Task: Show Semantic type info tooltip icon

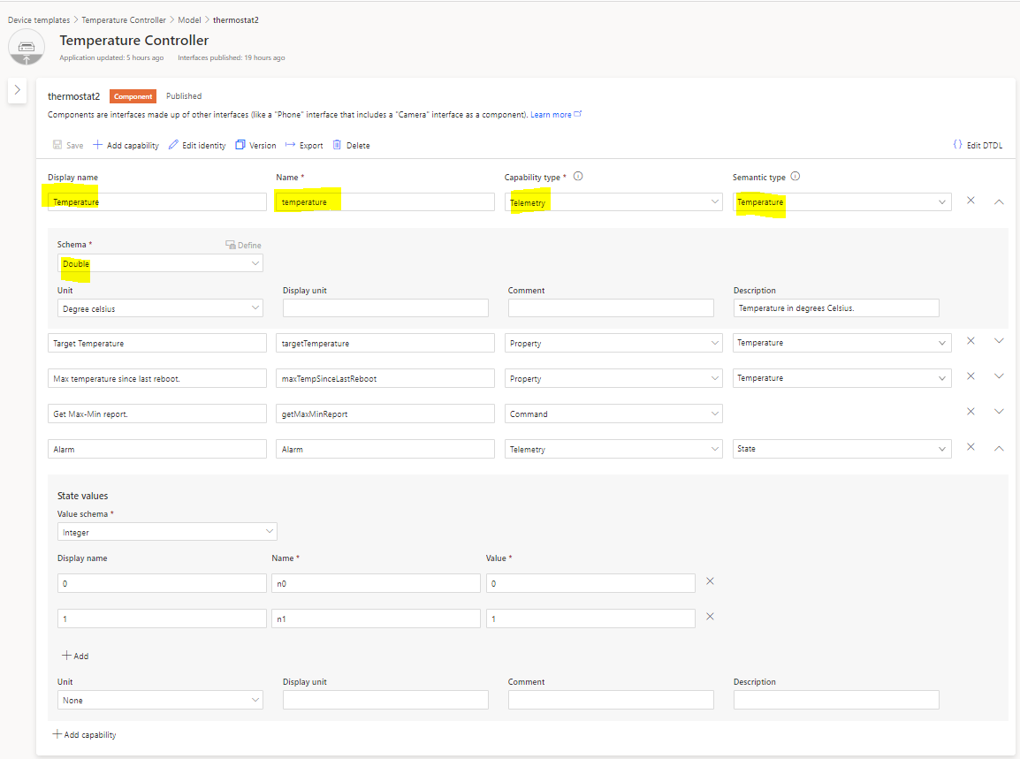Action: coord(795,176)
